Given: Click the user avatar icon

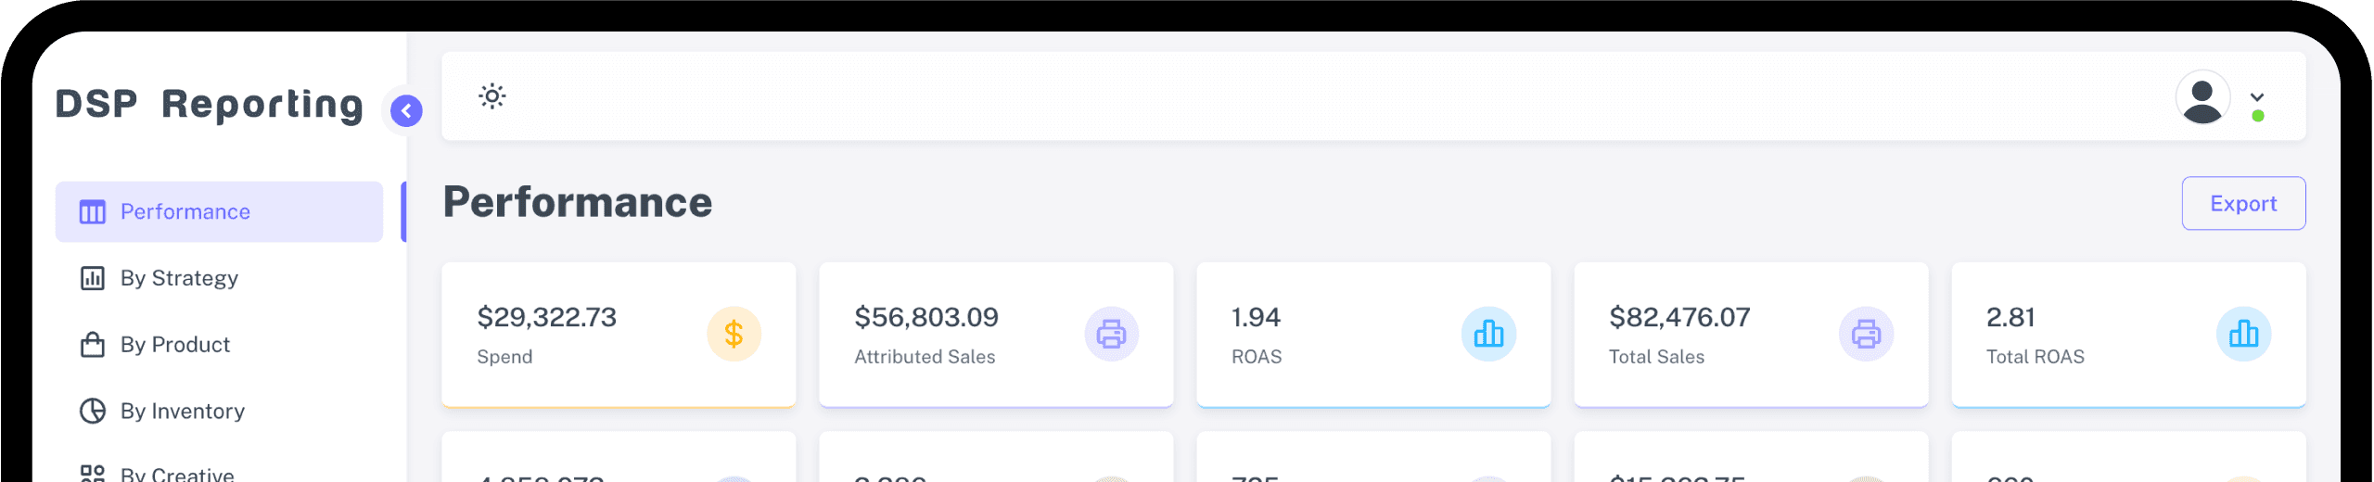Looking at the screenshot, I should pyautogui.click(x=2202, y=97).
